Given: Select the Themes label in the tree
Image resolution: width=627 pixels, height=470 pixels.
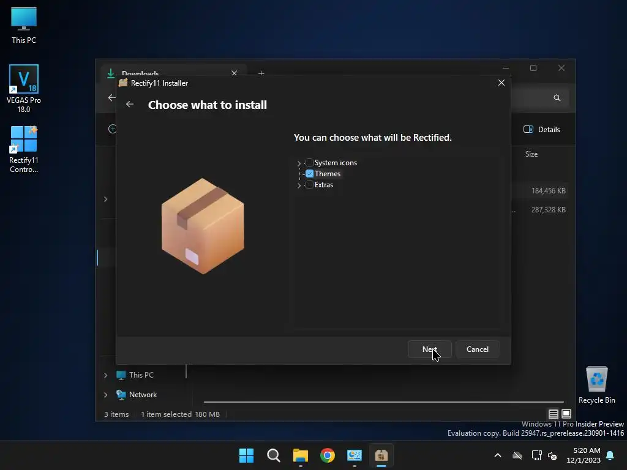Looking at the screenshot, I should click(328, 174).
